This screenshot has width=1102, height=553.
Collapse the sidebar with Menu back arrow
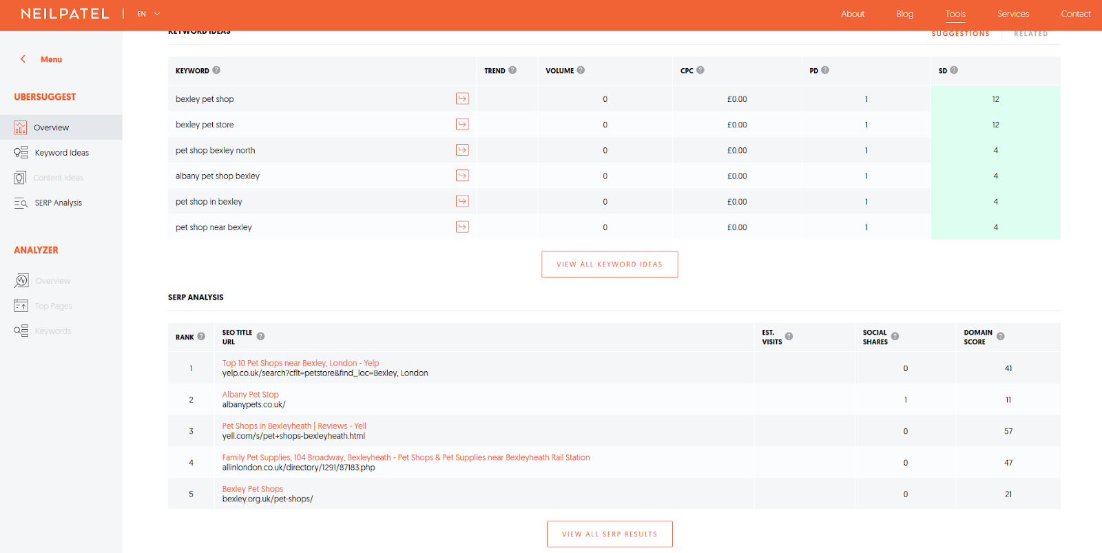23,59
